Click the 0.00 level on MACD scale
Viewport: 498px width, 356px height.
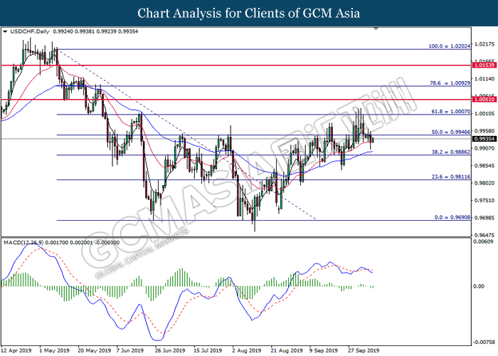point(479,286)
